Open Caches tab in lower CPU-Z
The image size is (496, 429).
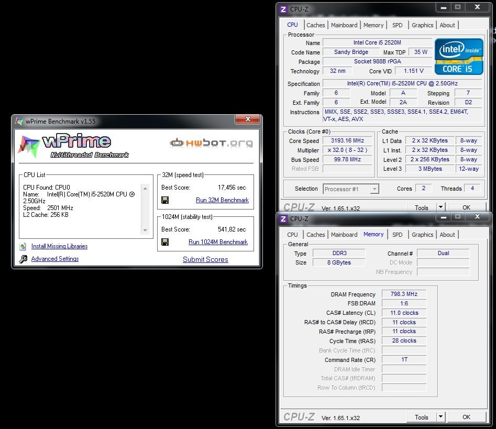pos(316,235)
